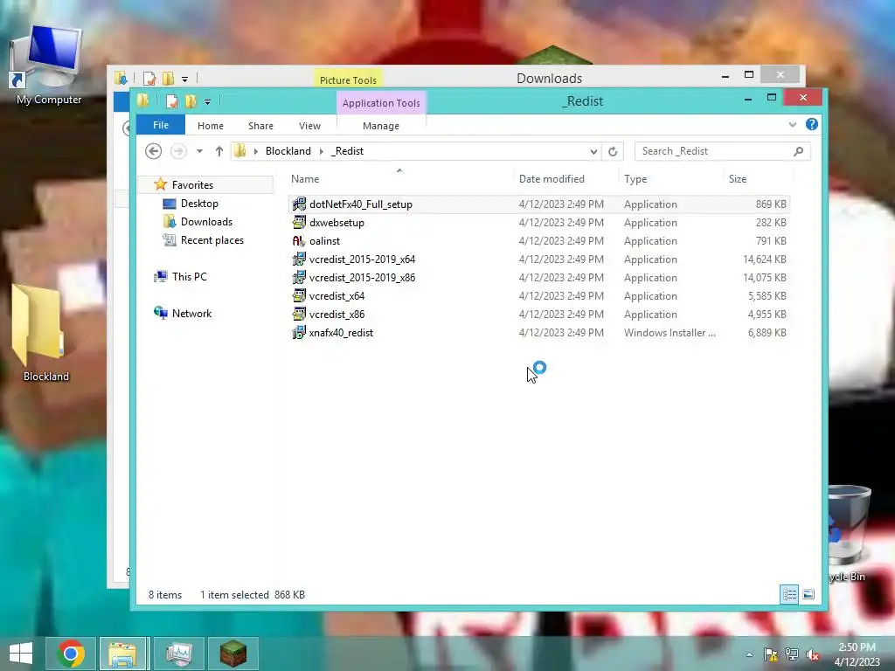895x671 pixels.
Task: Select the vcredist_x64 file icon
Action: (x=299, y=295)
